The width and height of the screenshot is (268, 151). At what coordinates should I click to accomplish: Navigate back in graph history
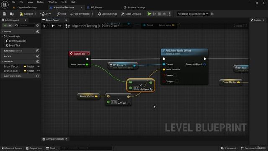[53, 26]
